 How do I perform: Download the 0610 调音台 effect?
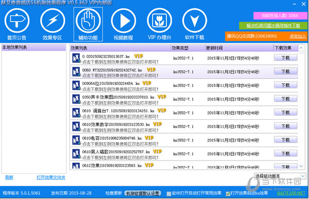(x=285, y=113)
